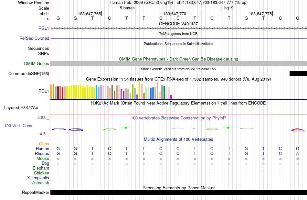Open 'Repeating Elements by RepeatMasker' track title
Screen dimensions: 307x200
(179, 188)
